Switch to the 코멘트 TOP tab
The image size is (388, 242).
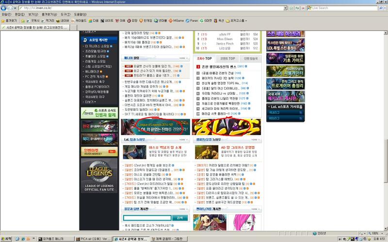(227, 59)
